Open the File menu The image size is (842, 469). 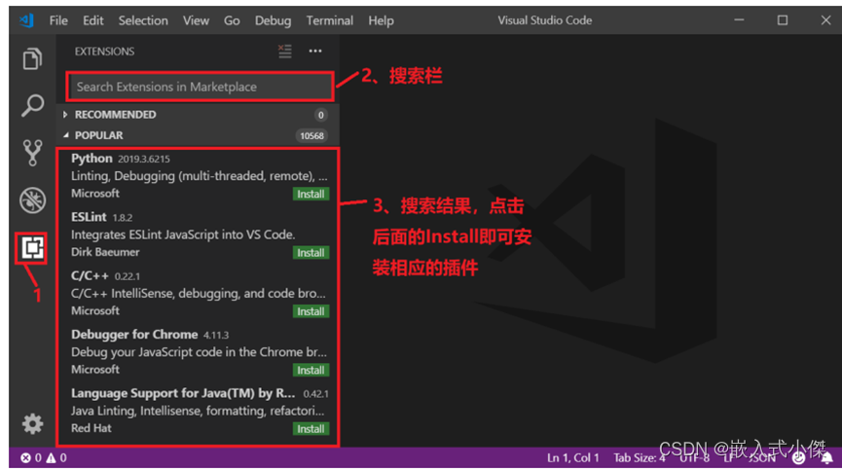(58, 20)
